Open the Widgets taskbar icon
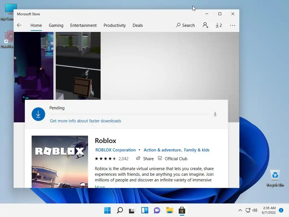The image size is (289, 217). 144,210
